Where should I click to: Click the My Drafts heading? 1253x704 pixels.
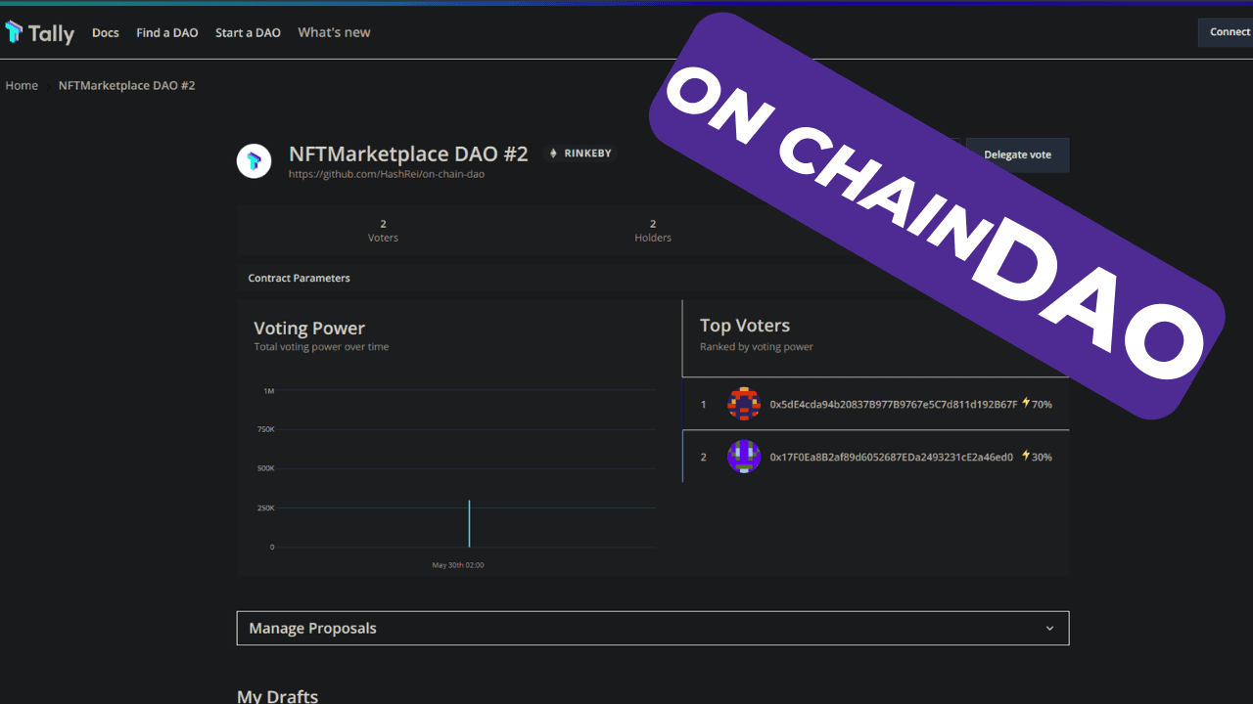[277, 696]
